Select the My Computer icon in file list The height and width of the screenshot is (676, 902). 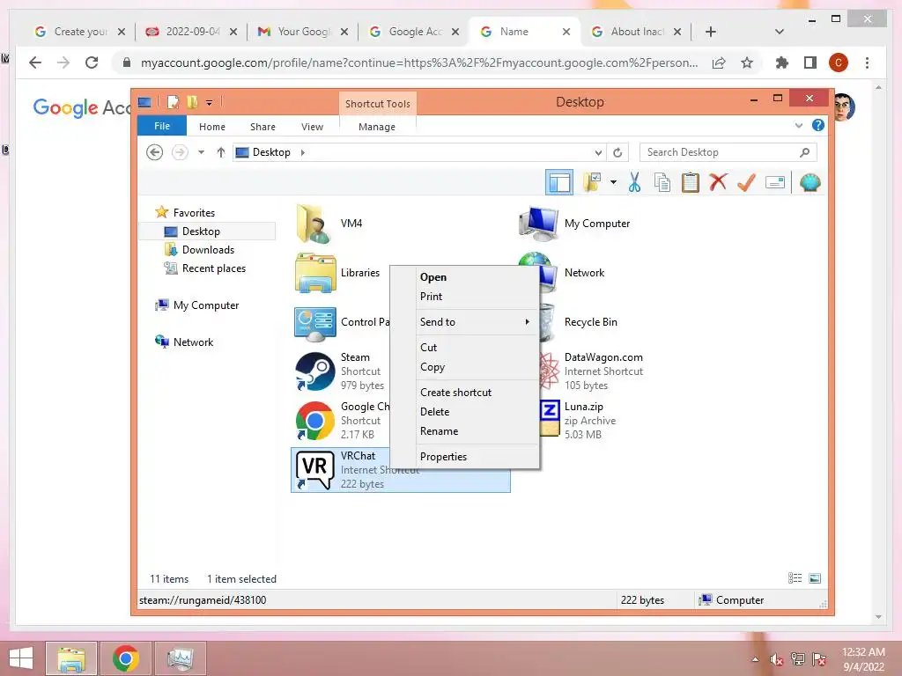[538, 224]
